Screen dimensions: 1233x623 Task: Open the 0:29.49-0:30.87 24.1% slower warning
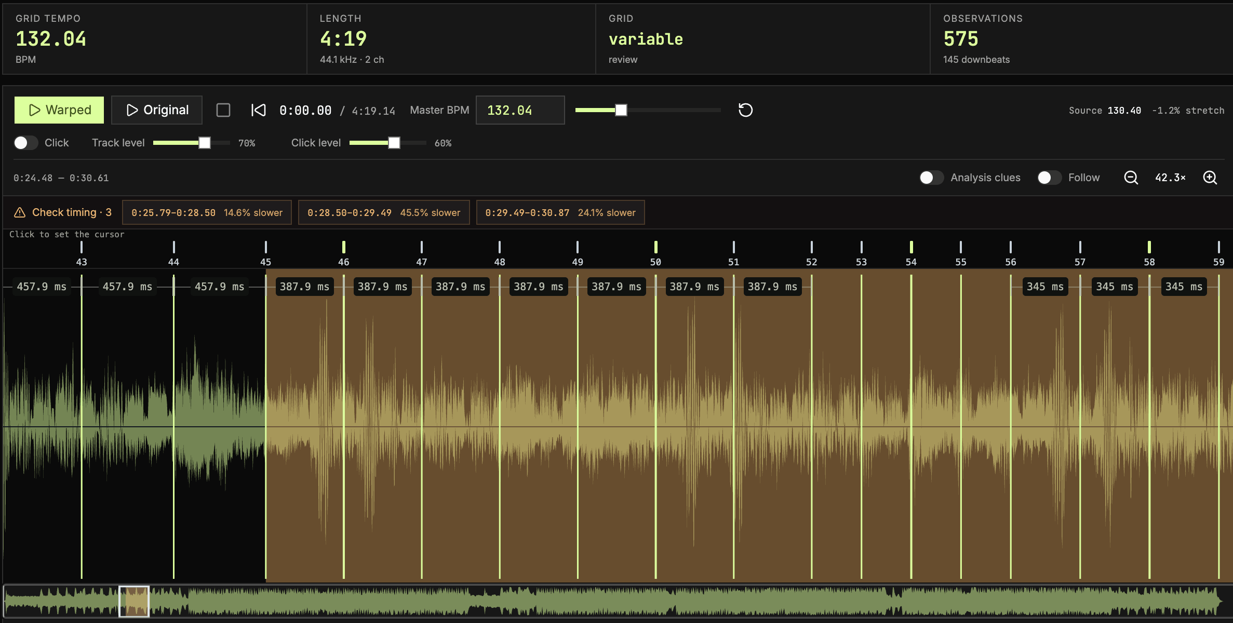pyautogui.click(x=560, y=212)
